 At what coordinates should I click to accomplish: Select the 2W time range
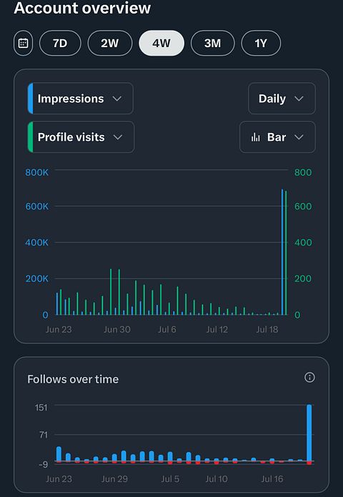click(110, 43)
